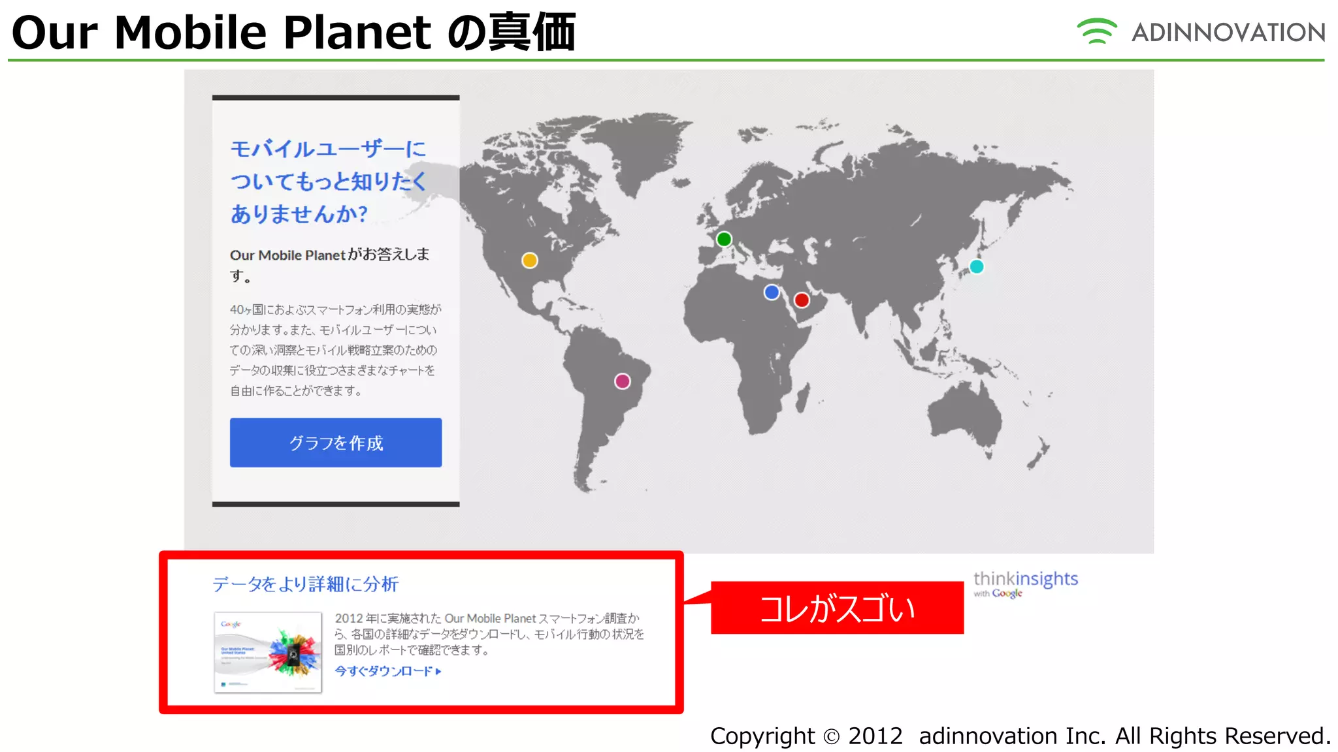Click the Our Mobile Planetがお答えします text
The width and height of the screenshot is (1338, 752).
[330, 264]
